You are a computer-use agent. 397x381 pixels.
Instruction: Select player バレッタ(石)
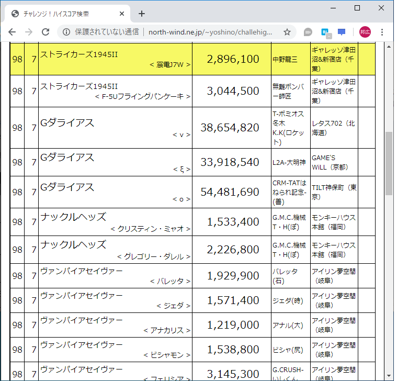click(285, 276)
